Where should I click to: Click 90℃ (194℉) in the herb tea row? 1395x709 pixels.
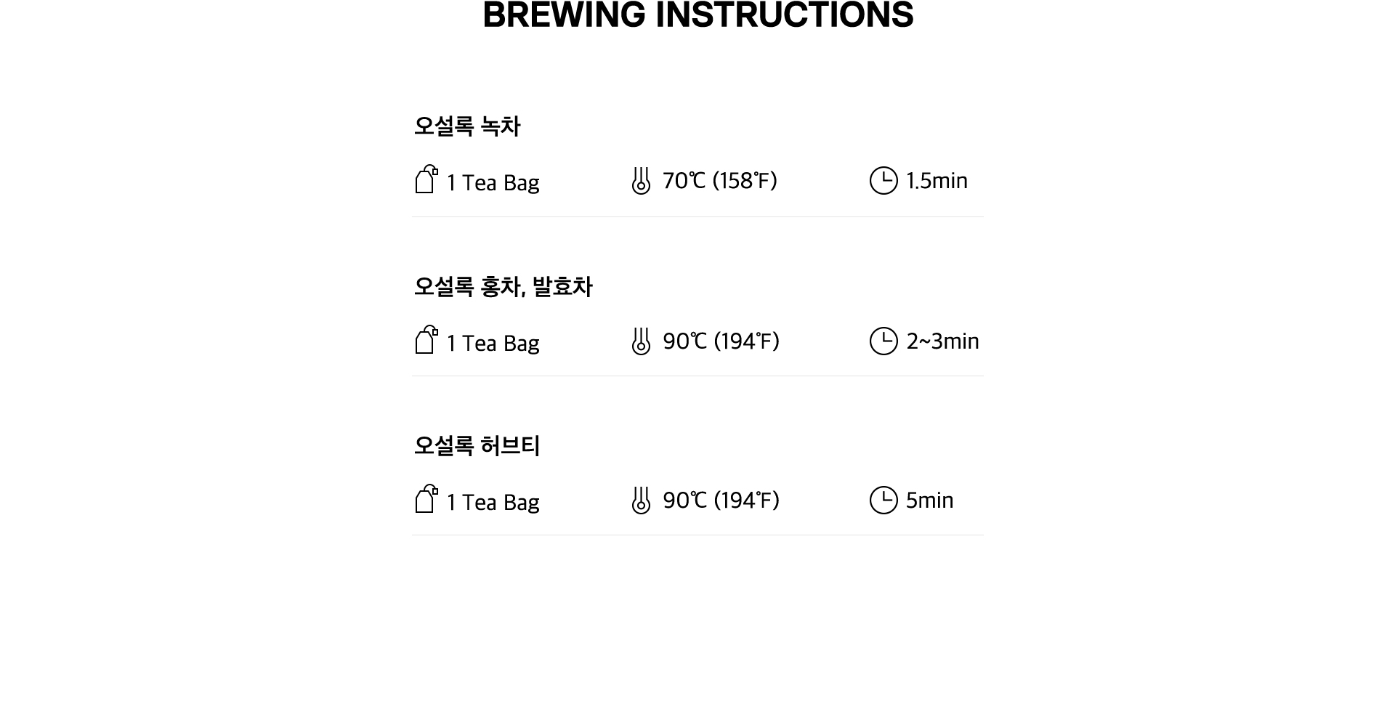point(721,500)
